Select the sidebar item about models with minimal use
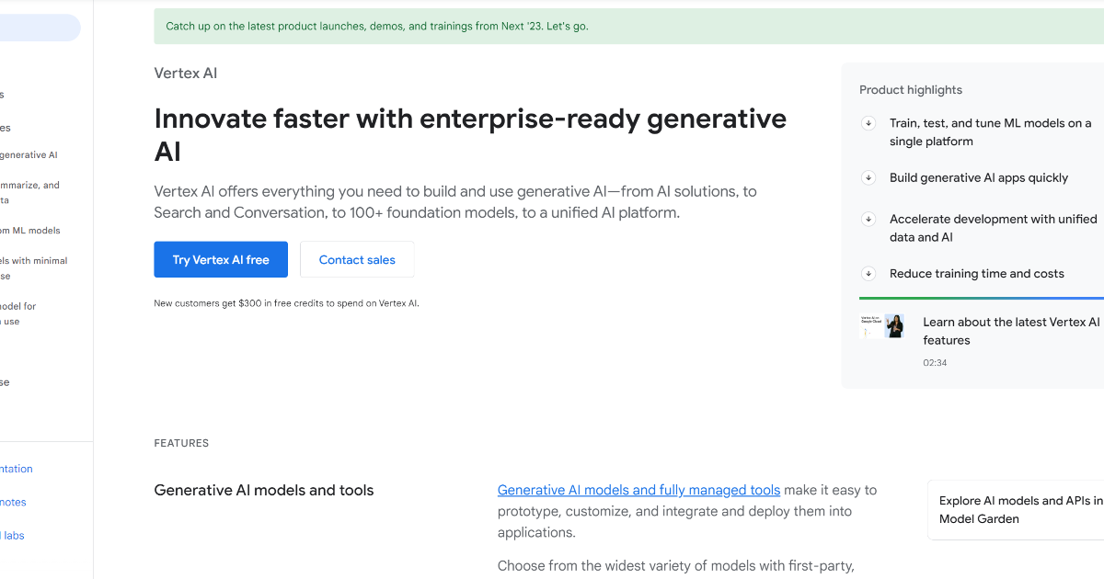Image resolution: width=1104 pixels, height=579 pixels. click(x=33, y=267)
